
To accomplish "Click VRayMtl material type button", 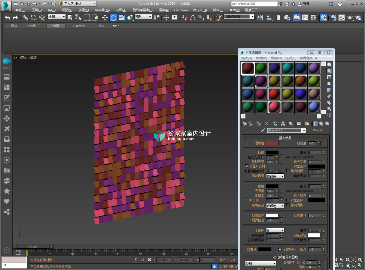I will 318,130.
